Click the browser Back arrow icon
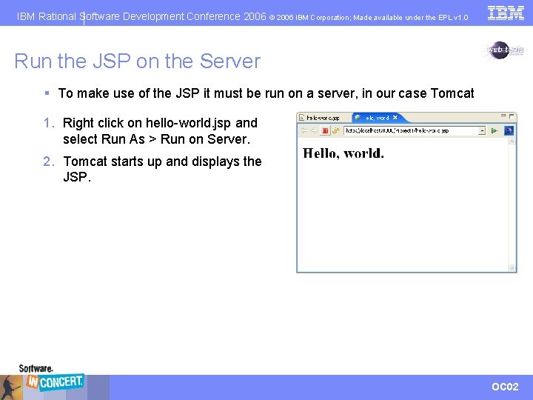 (x=304, y=130)
